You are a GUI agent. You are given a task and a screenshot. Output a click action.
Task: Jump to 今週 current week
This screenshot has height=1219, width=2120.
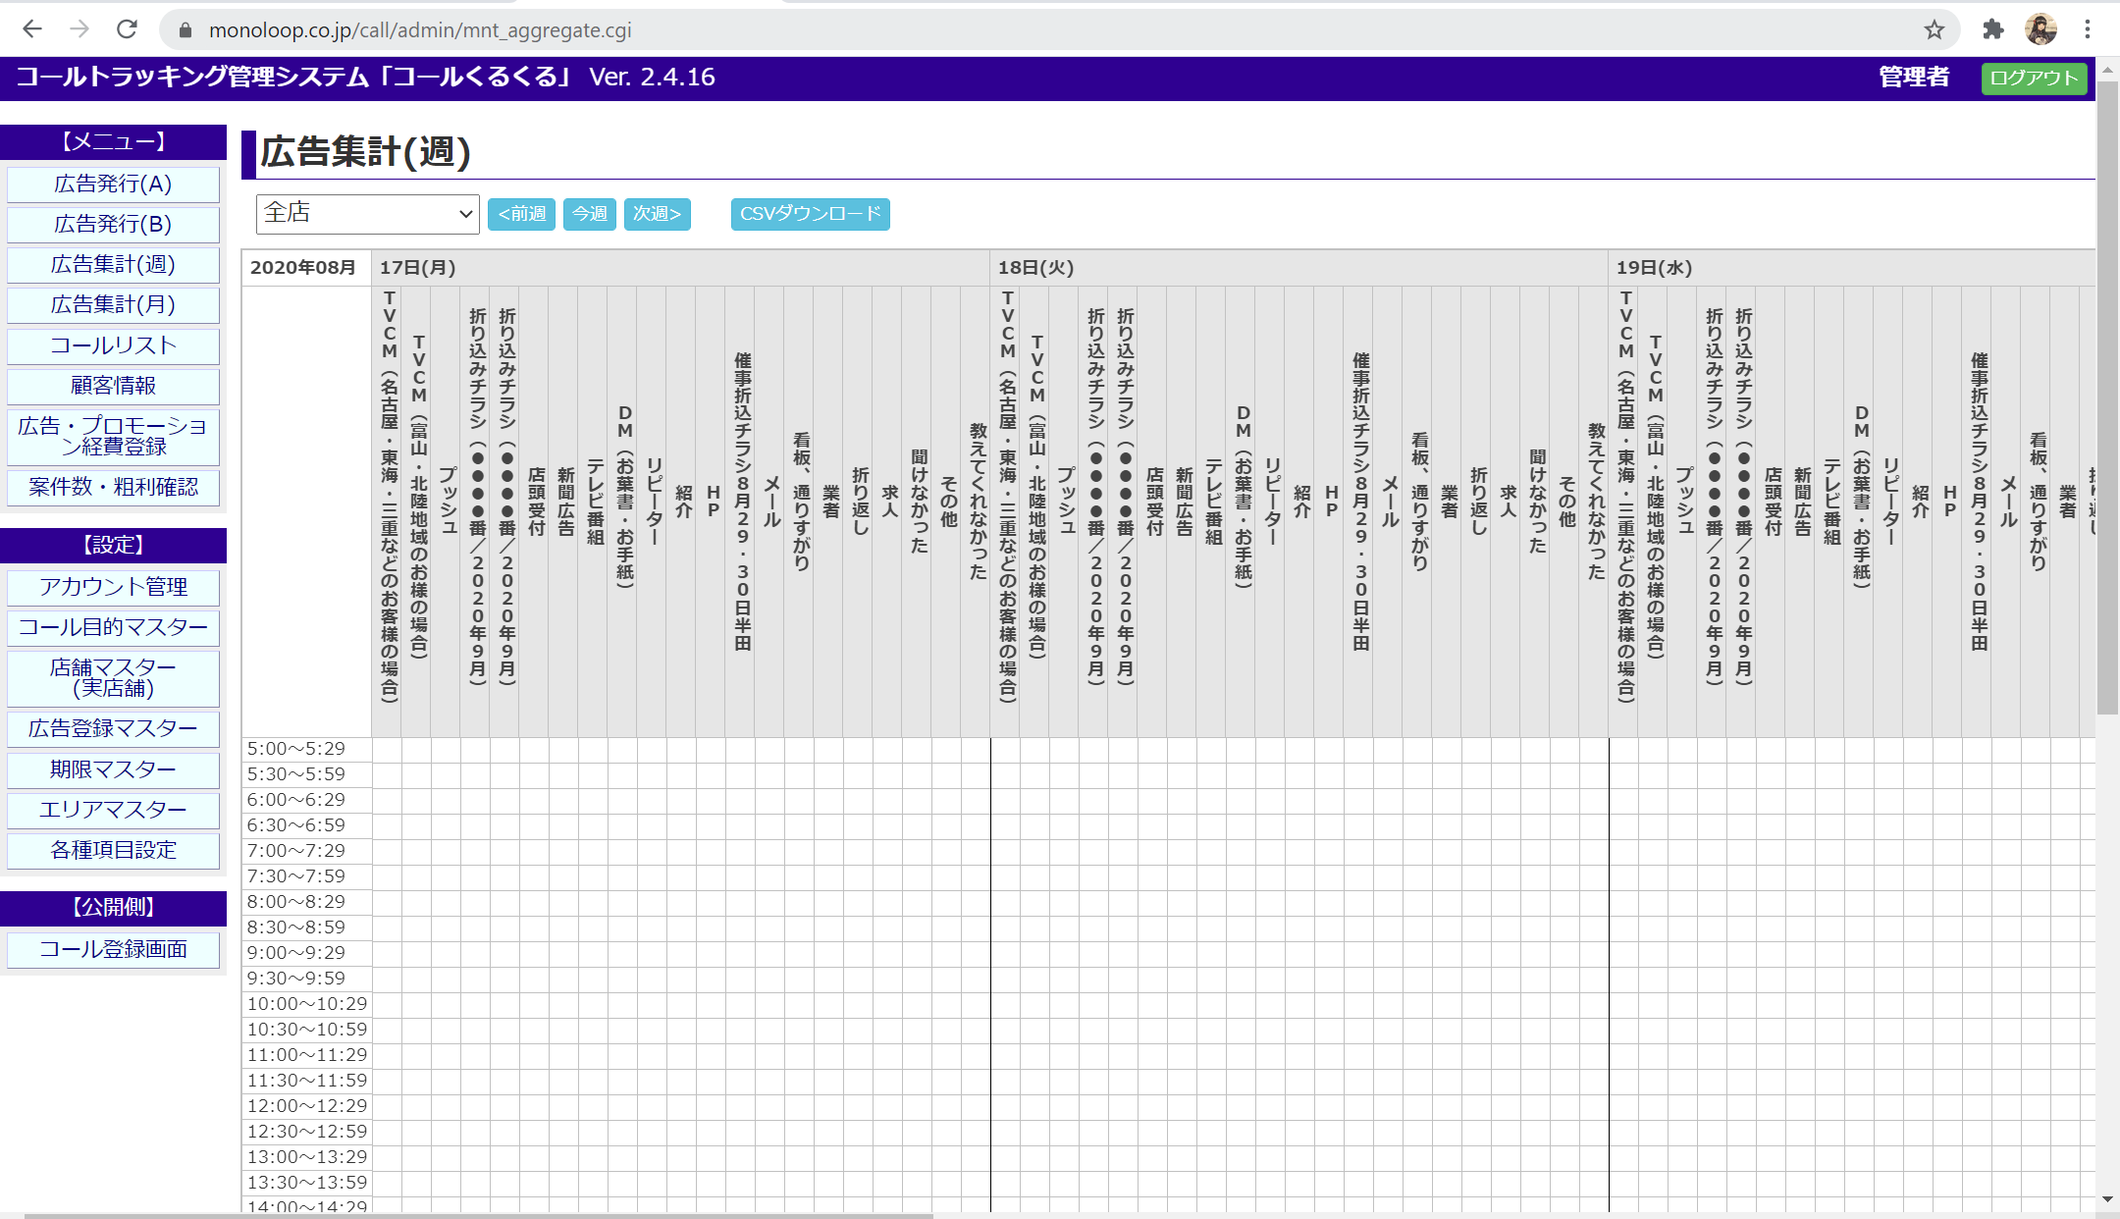pos(589,213)
